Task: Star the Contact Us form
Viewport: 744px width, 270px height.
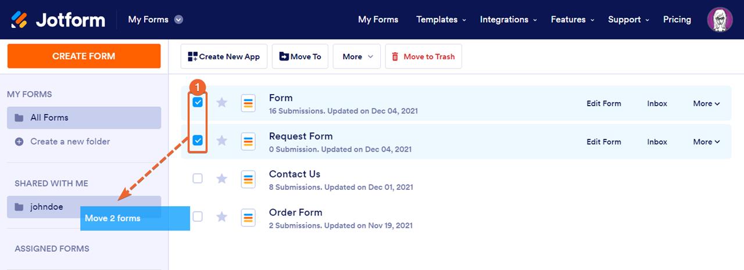Action: point(221,179)
